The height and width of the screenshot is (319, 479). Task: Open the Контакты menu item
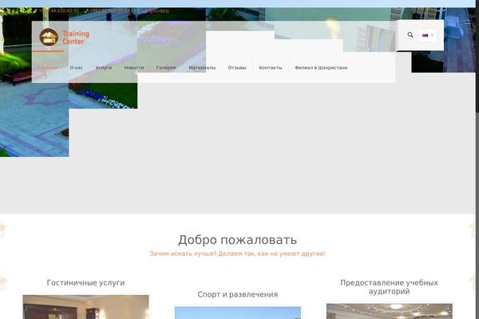click(x=271, y=68)
